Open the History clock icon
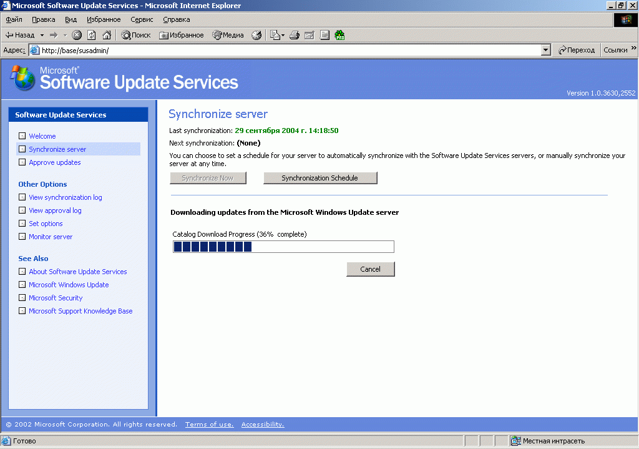 pyautogui.click(x=256, y=35)
